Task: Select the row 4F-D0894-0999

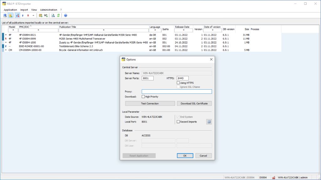Action: (x=141, y=38)
